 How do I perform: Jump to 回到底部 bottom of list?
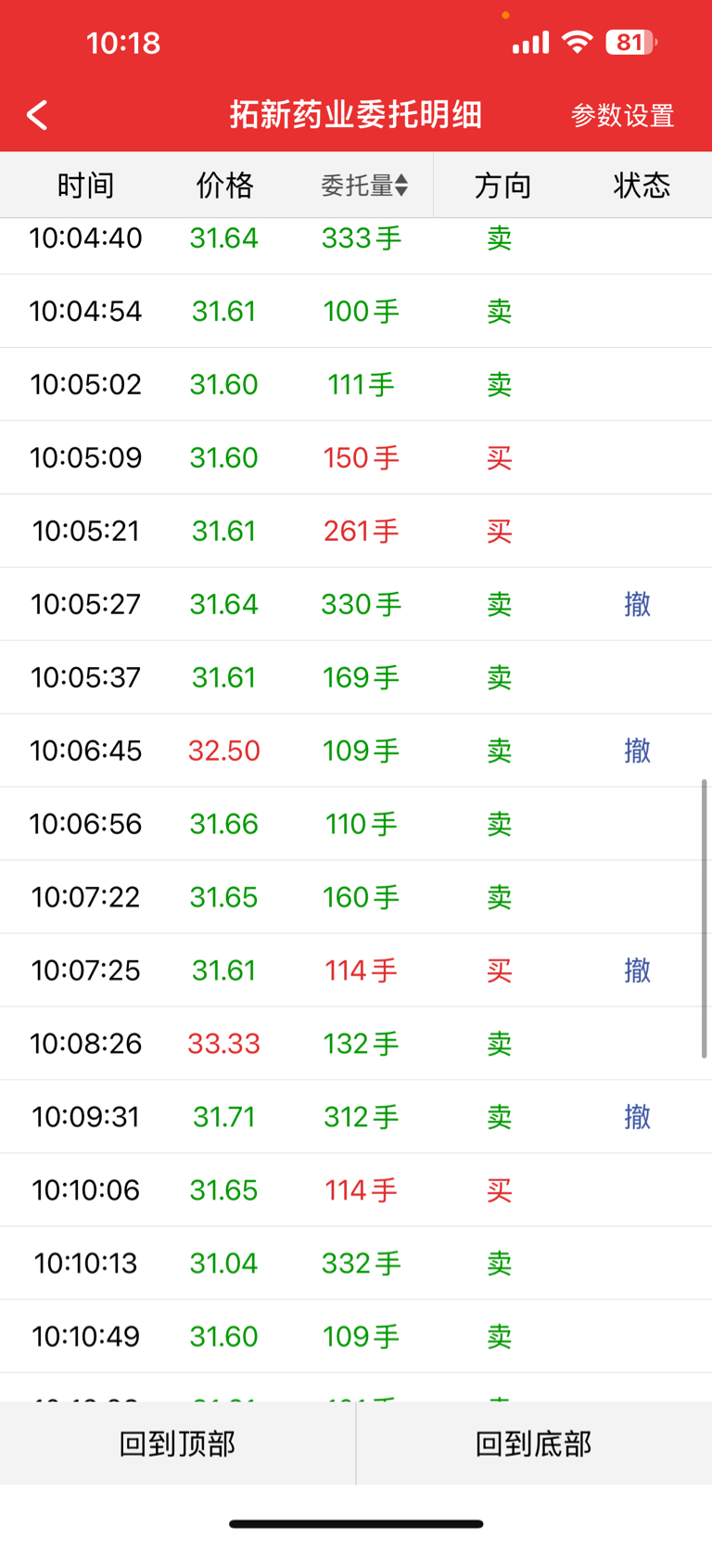pyautogui.click(x=534, y=1444)
